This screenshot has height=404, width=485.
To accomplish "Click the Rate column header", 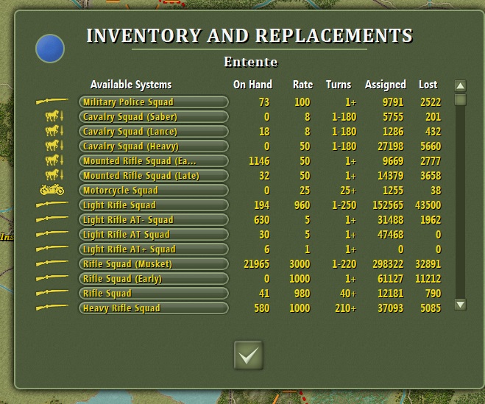I will (302, 85).
